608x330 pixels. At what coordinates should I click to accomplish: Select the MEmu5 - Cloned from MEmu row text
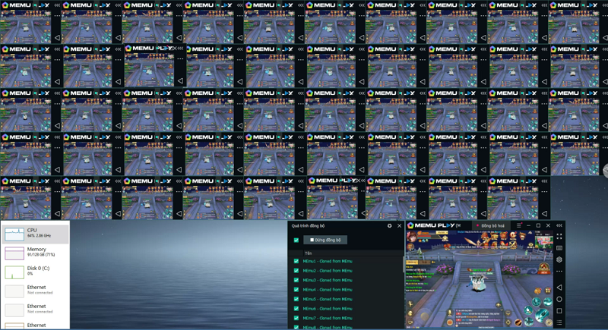328,299
